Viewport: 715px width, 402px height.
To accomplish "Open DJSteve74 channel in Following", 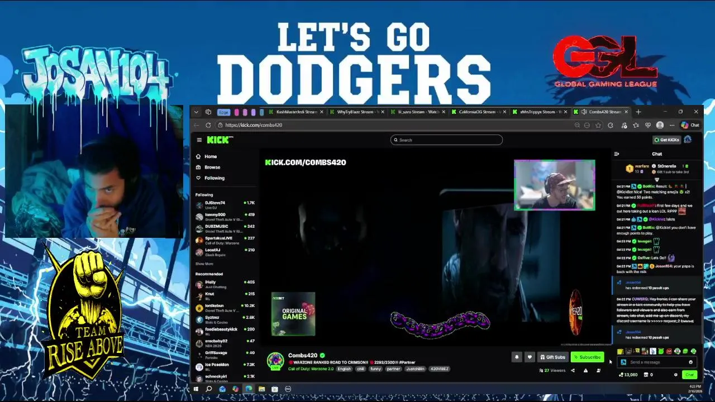I will coord(225,205).
